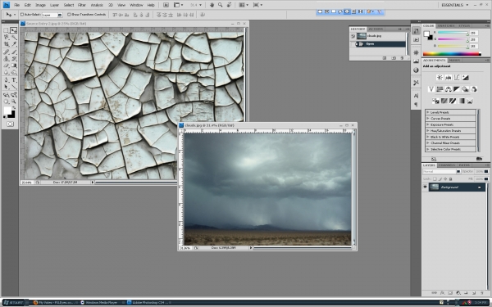492x307 pixels.
Task: Pick a color from the spectrum ramp
Action: 452,54
